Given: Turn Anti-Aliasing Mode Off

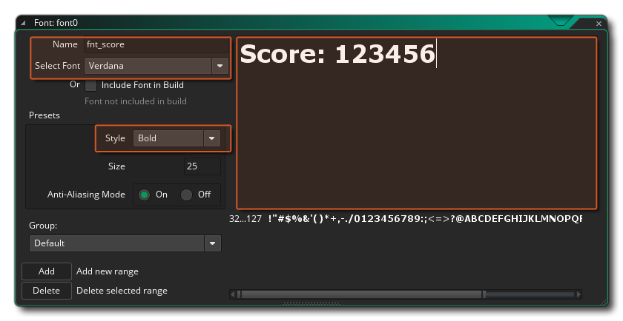Looking at the screenshot, I should (x=186, y=195).
